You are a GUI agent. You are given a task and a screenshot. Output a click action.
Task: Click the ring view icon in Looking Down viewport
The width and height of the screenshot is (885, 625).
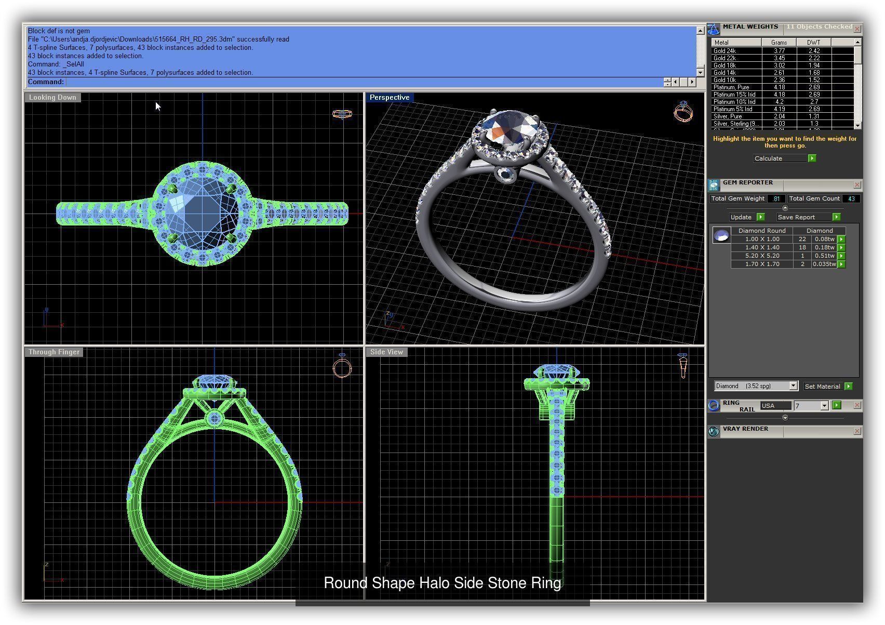tap(342, 114)
